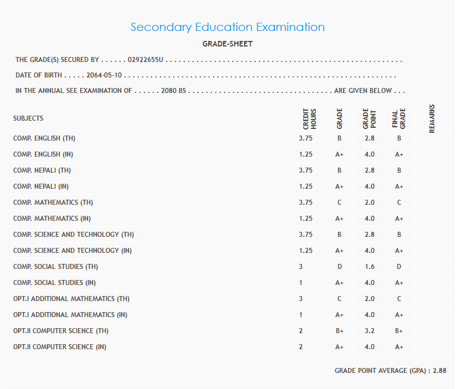Select OPT.I ADDITIONAL MATHEMATICS (TH) subject name
462x389 pixels.
click(x=71, y=299)
